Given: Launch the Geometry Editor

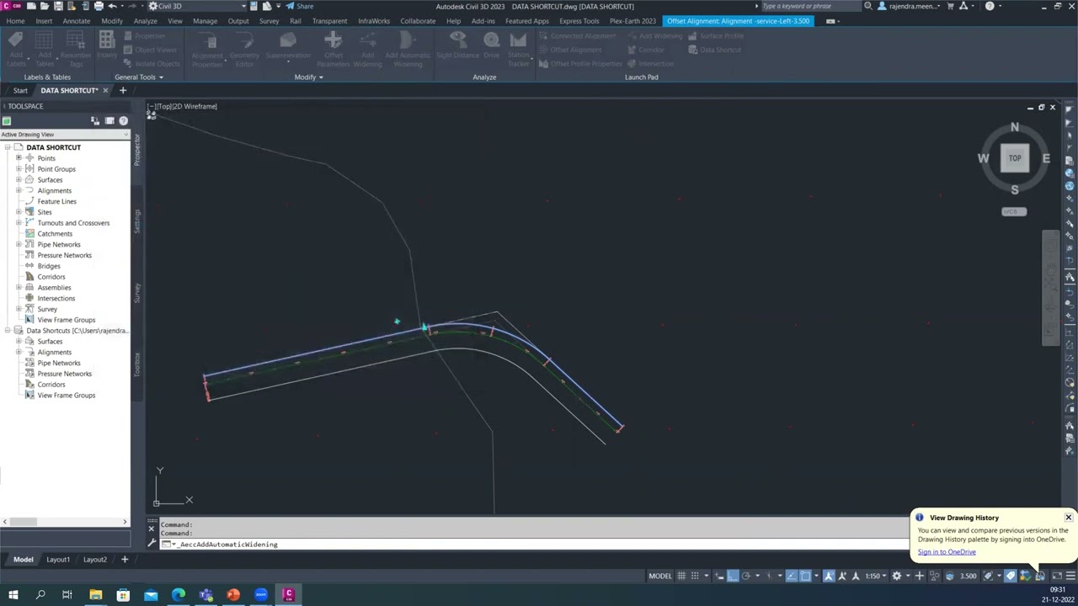Looking at the screenshot, I should (245, 49).
